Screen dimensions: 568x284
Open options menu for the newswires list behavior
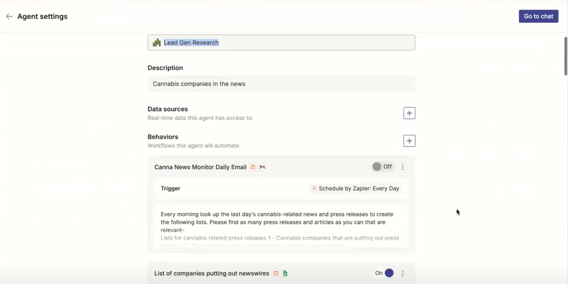(x=402, y=273)
